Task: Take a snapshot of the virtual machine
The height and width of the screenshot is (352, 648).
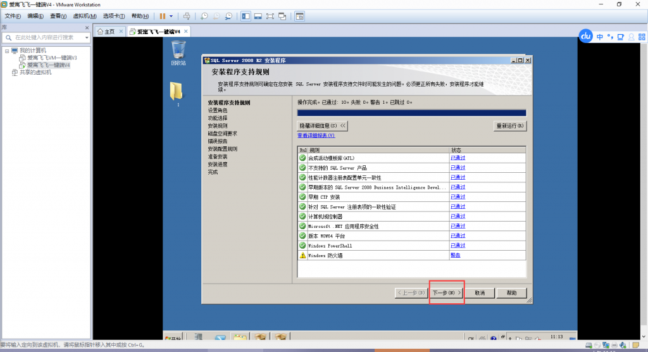Action: point(204,16)
